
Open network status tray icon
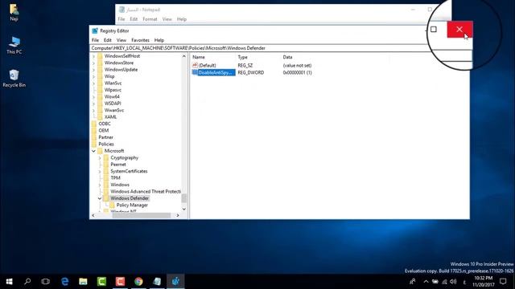point(444,282)
